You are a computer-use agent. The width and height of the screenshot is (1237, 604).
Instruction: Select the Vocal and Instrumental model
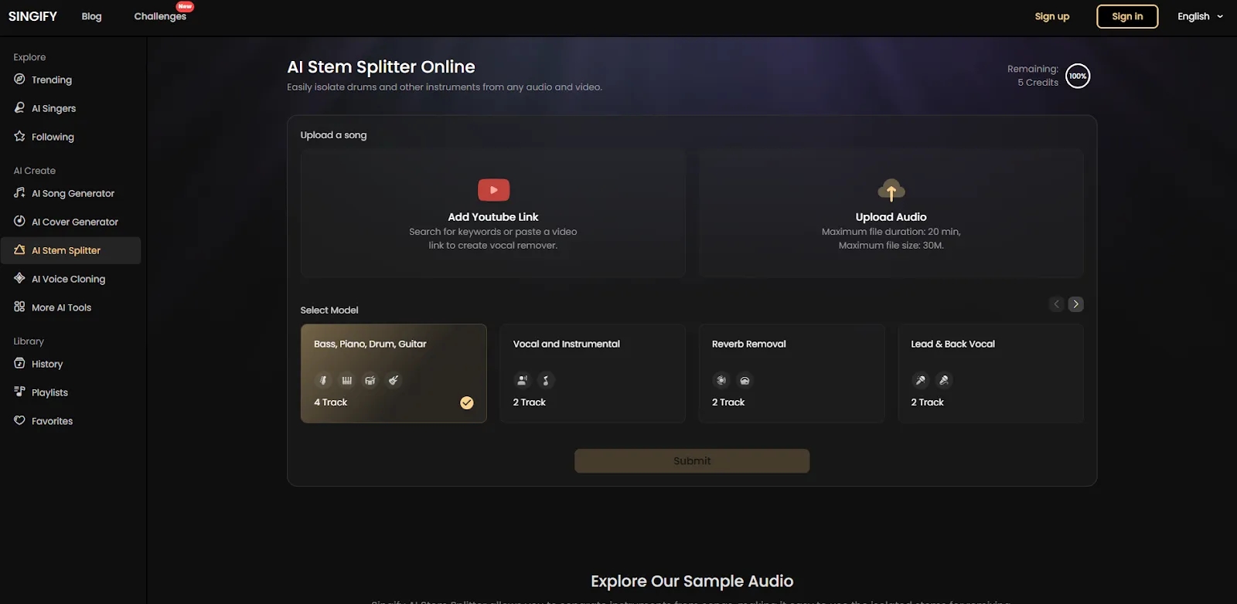pos(592,373)
